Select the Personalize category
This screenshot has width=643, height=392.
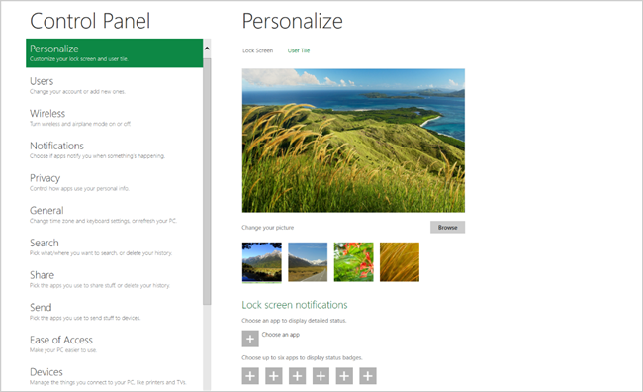(x=114, y=52)
